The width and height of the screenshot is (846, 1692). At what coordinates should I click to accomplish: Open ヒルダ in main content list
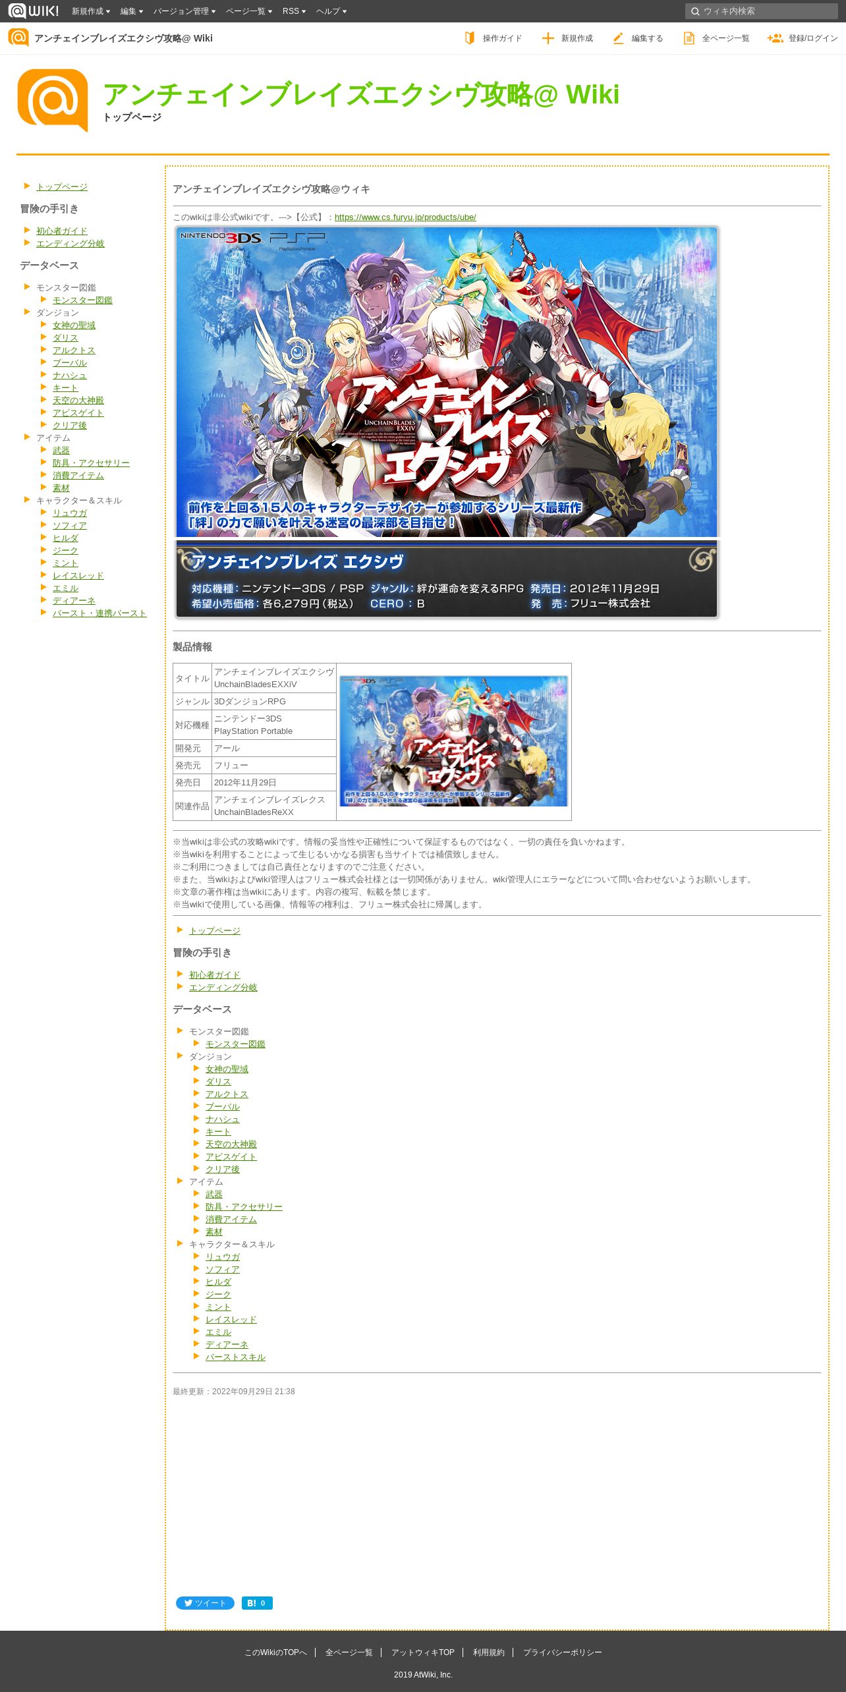218,1282
